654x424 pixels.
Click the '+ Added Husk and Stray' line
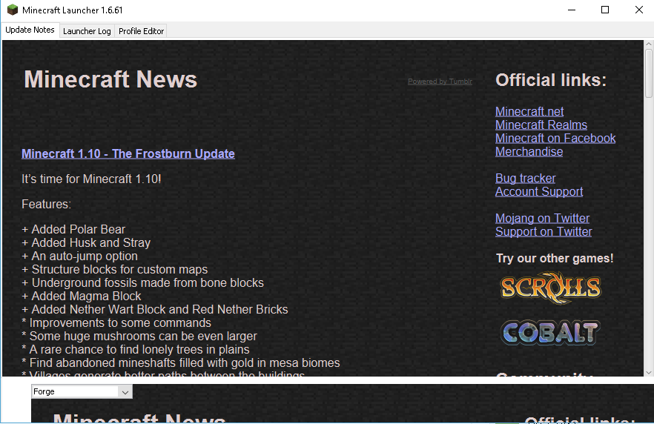coord(86,242)
